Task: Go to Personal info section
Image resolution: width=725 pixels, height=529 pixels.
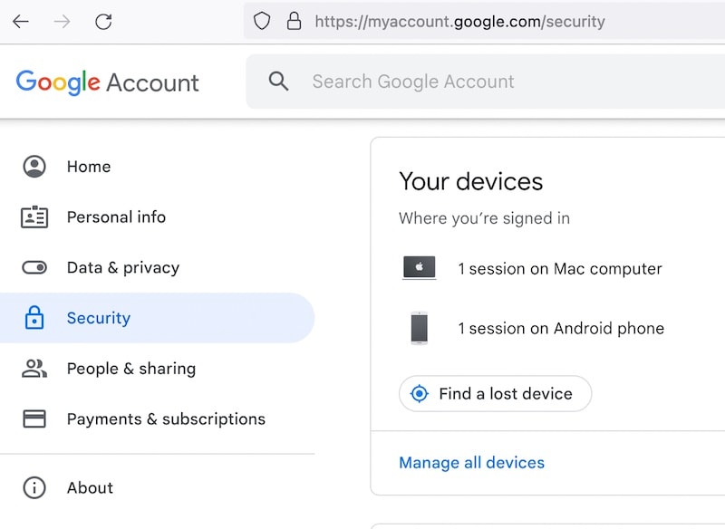Action: pos(116,217)
